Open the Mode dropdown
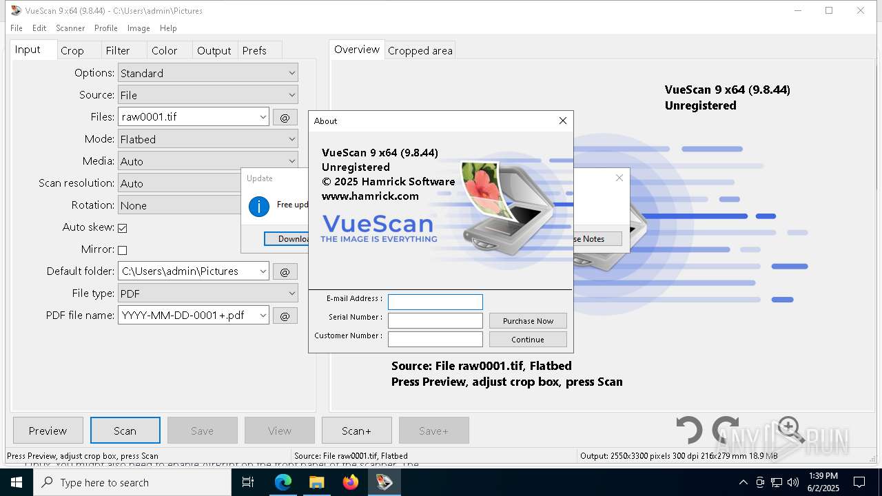 207,139
